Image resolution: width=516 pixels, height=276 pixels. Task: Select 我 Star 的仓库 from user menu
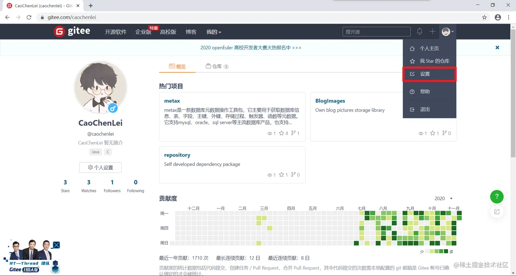[x=429, y=61]
